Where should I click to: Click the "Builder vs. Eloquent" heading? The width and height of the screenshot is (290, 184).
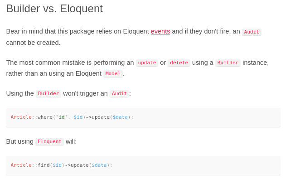pos(54,9)
